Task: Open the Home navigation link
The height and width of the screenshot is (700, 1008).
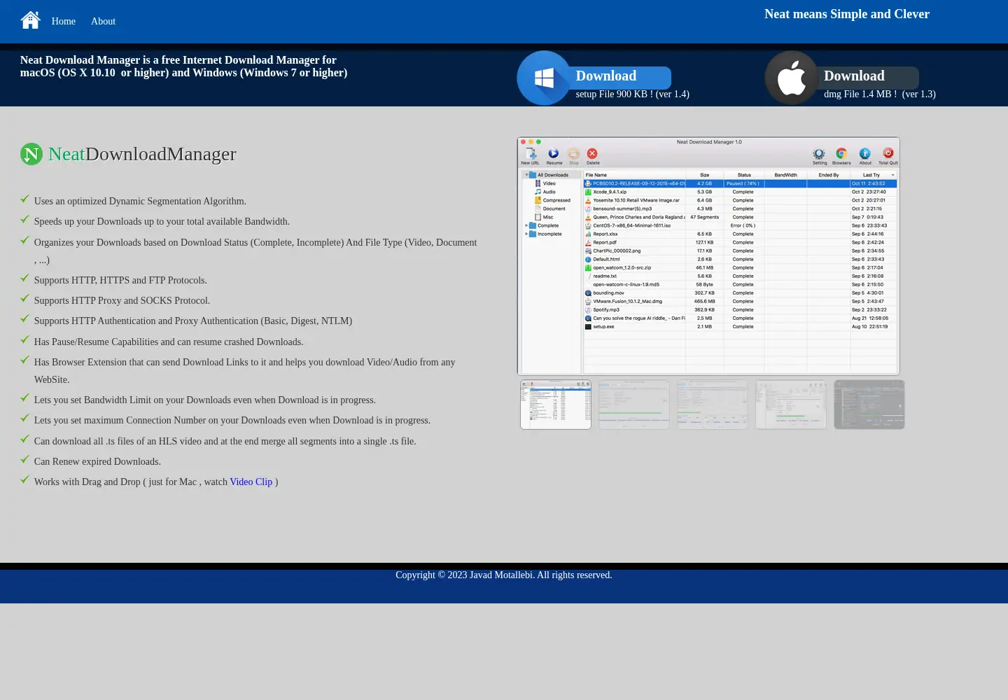Action: [x=64, y=21]
